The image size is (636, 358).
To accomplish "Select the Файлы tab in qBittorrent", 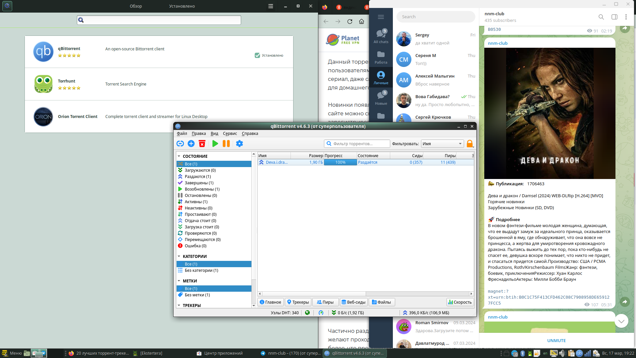I will coord(381,302).
